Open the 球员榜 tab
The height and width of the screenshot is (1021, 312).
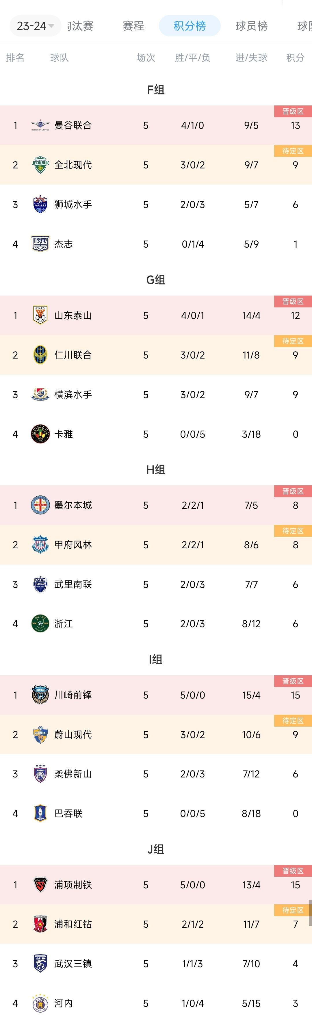click(x=251, y=26)
